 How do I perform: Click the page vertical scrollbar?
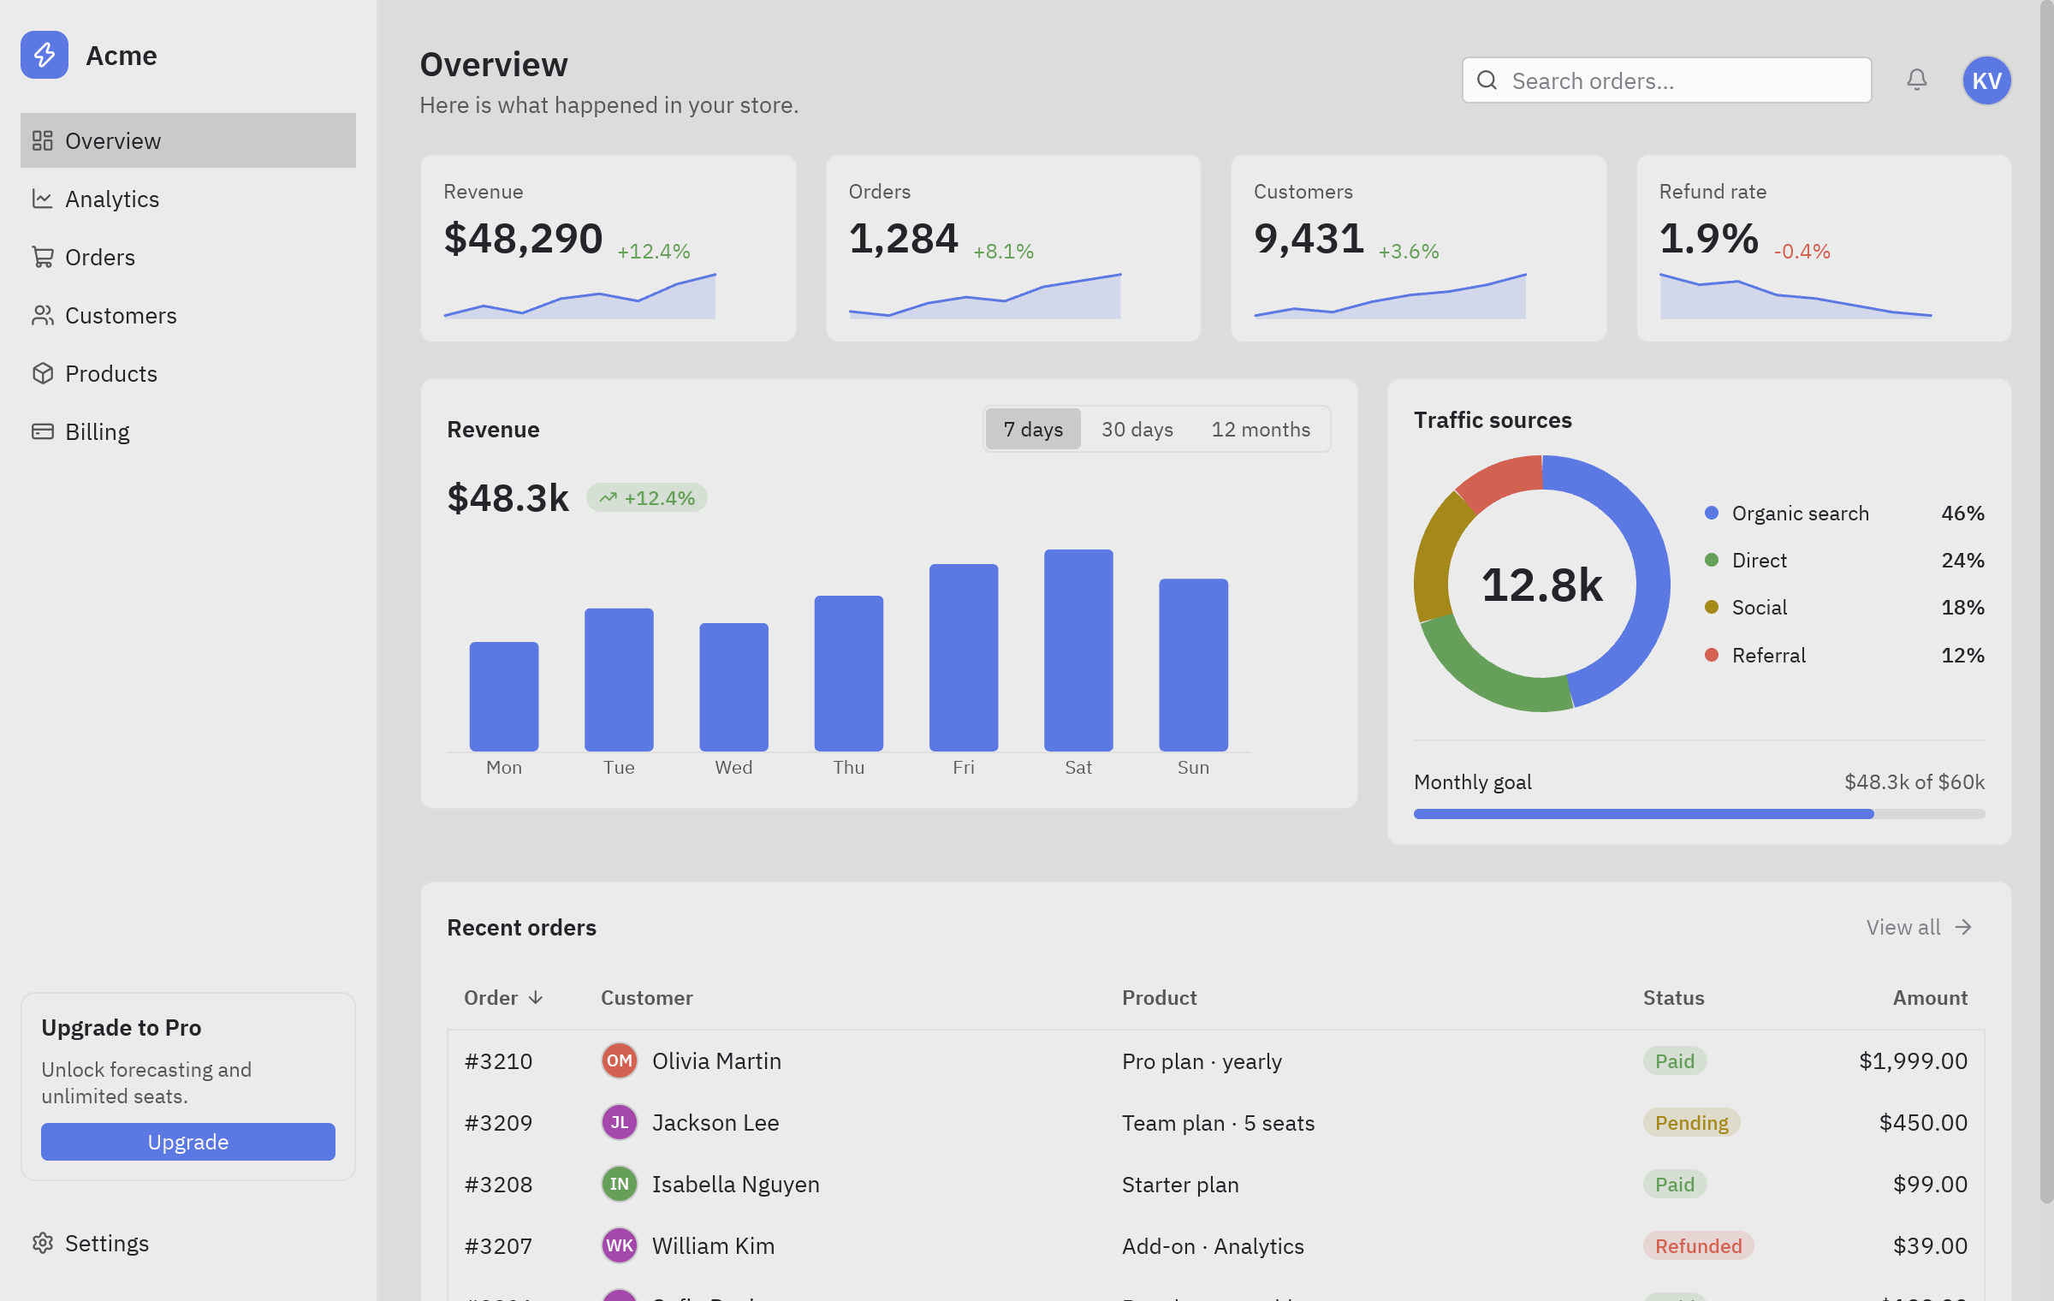(2046, 603)
